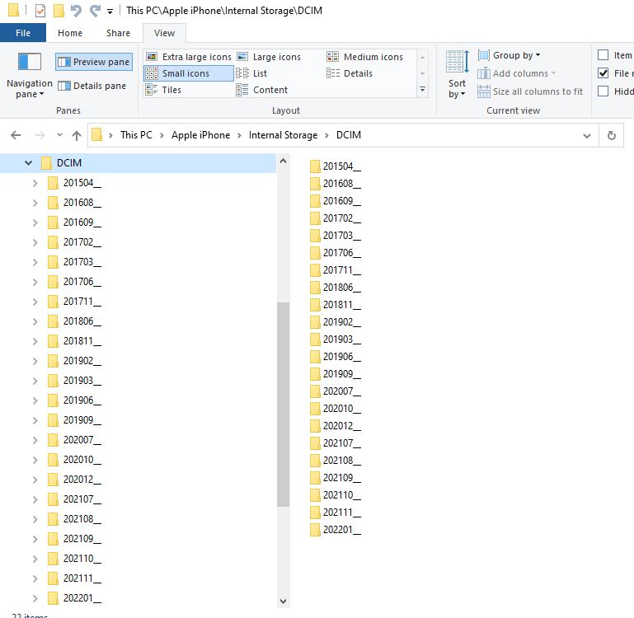Screen dimensions: 634x618
Task: Open Navigation pane options
Action: 29,75
